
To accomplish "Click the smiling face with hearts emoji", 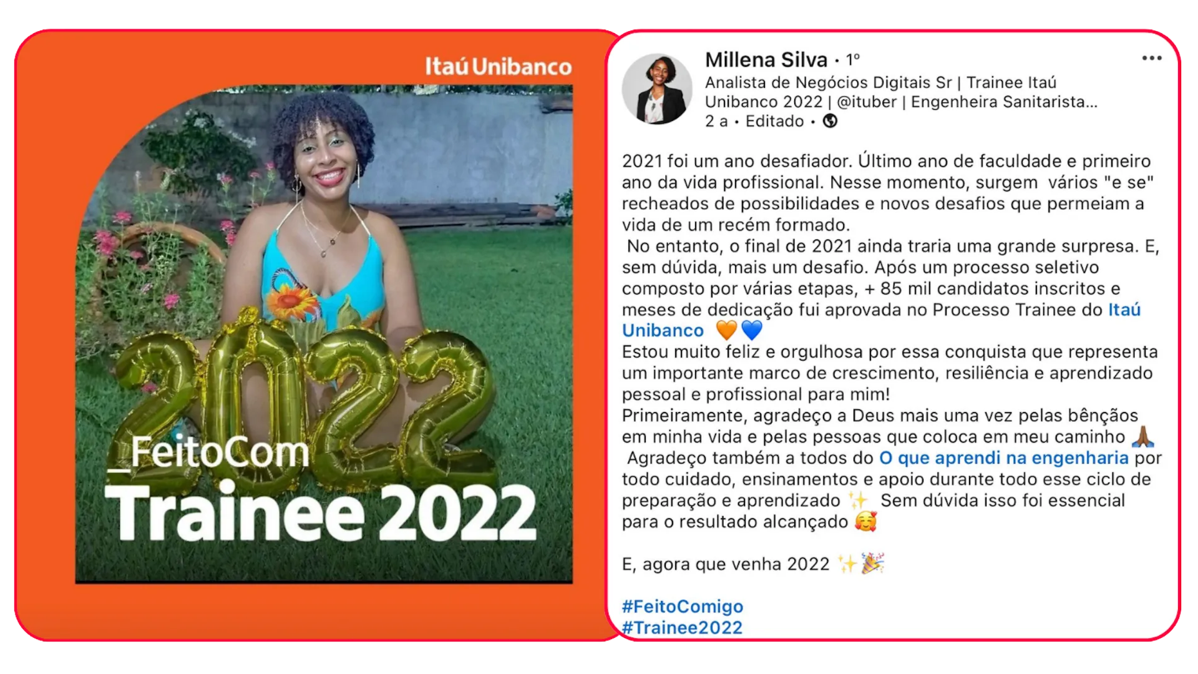I will point(866,522).
